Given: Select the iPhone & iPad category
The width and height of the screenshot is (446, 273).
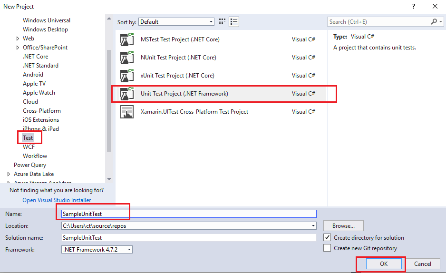Looking at the screenshot, I should [41, 129].
